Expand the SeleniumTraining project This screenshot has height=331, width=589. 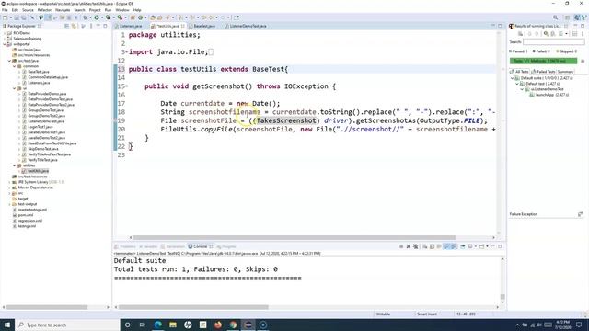tap(5, 39)
